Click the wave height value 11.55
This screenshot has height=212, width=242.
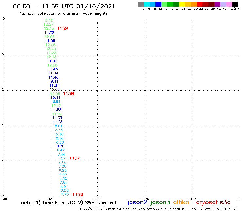pyautogui.click(x=57, y=110)
